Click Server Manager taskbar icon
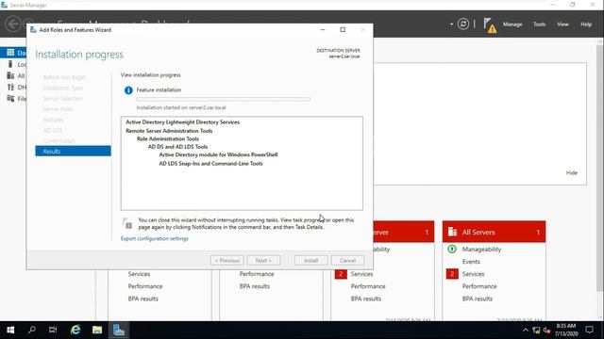 (x=119, y=330)
